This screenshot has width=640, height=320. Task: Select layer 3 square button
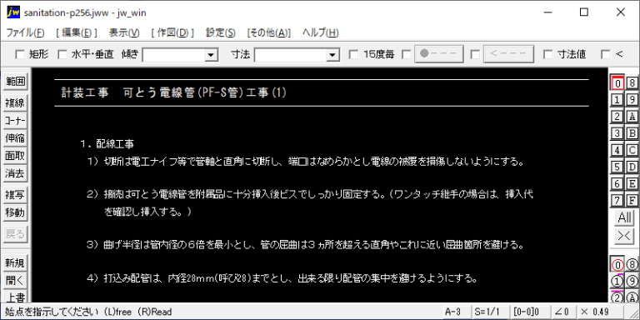[x=617, y=133]
